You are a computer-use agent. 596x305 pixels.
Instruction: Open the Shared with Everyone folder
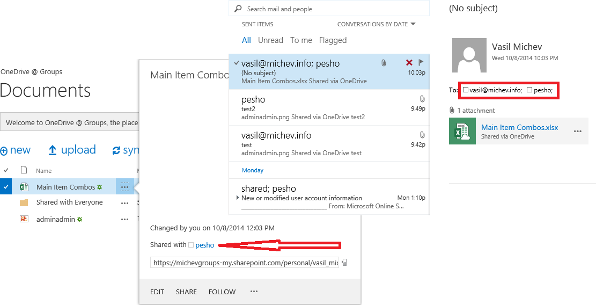[x=70, y=202]
